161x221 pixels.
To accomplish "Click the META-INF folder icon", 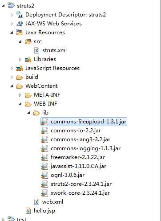I will coord(28,95).
